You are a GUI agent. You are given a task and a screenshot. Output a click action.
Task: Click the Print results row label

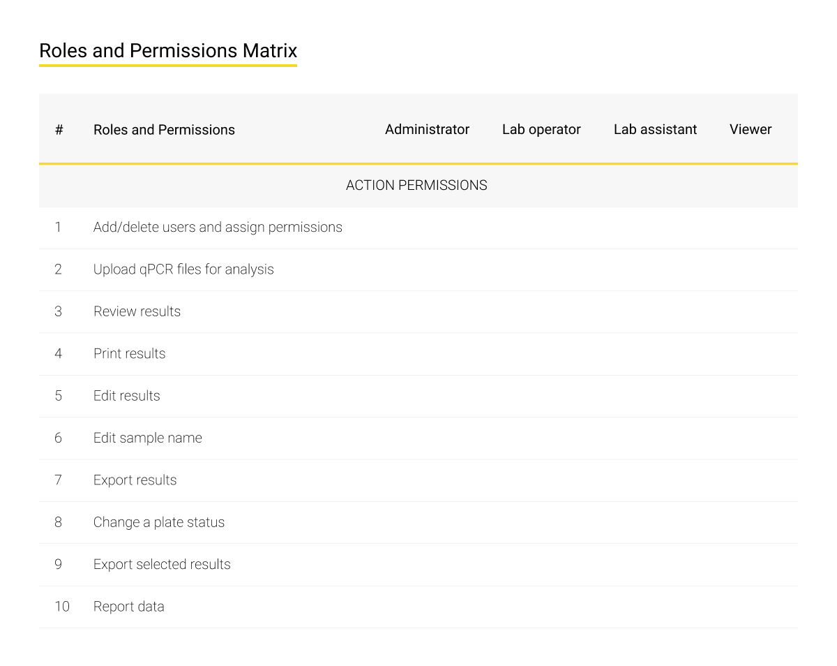point(129,354)
